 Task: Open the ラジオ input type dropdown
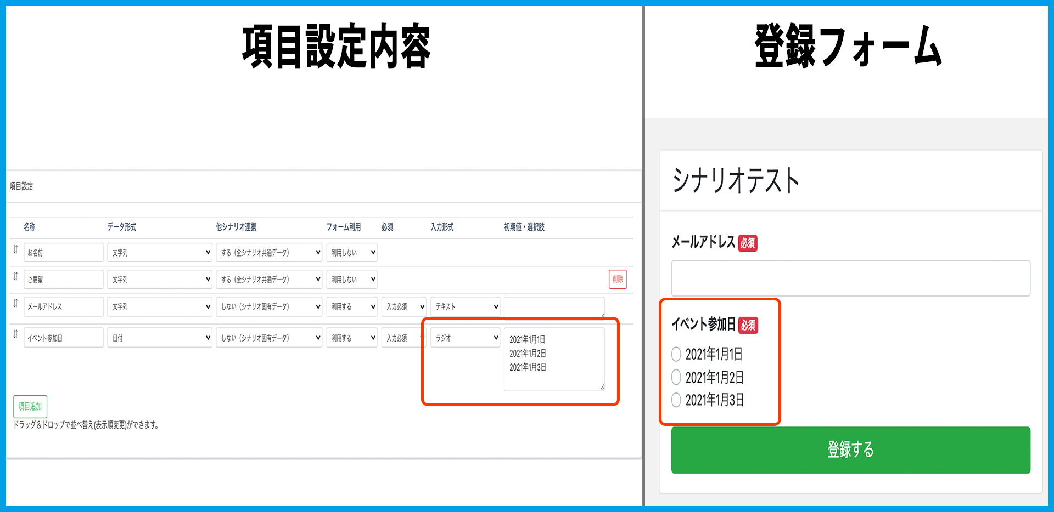click(x=465, y=338)
